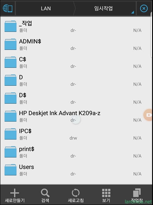Screen dimensions: 153x205
Task: Tap the floating screen recorder bubble
Action: pos(148,115)
